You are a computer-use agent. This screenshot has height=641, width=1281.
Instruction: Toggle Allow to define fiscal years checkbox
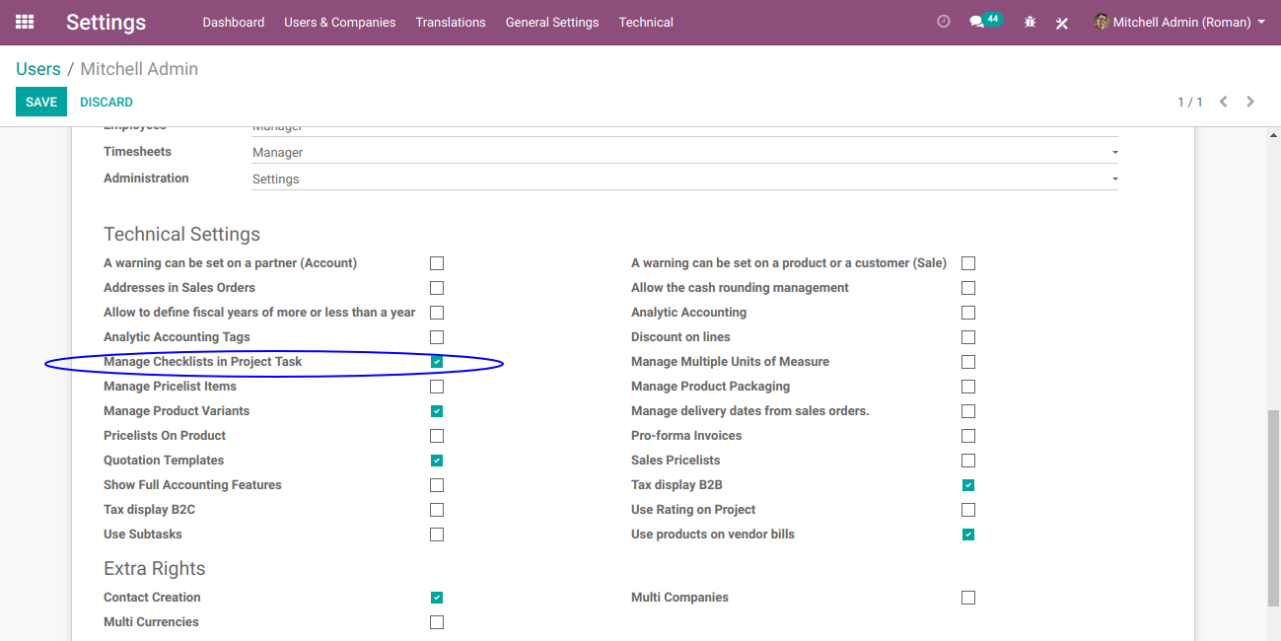pos(437,313)
